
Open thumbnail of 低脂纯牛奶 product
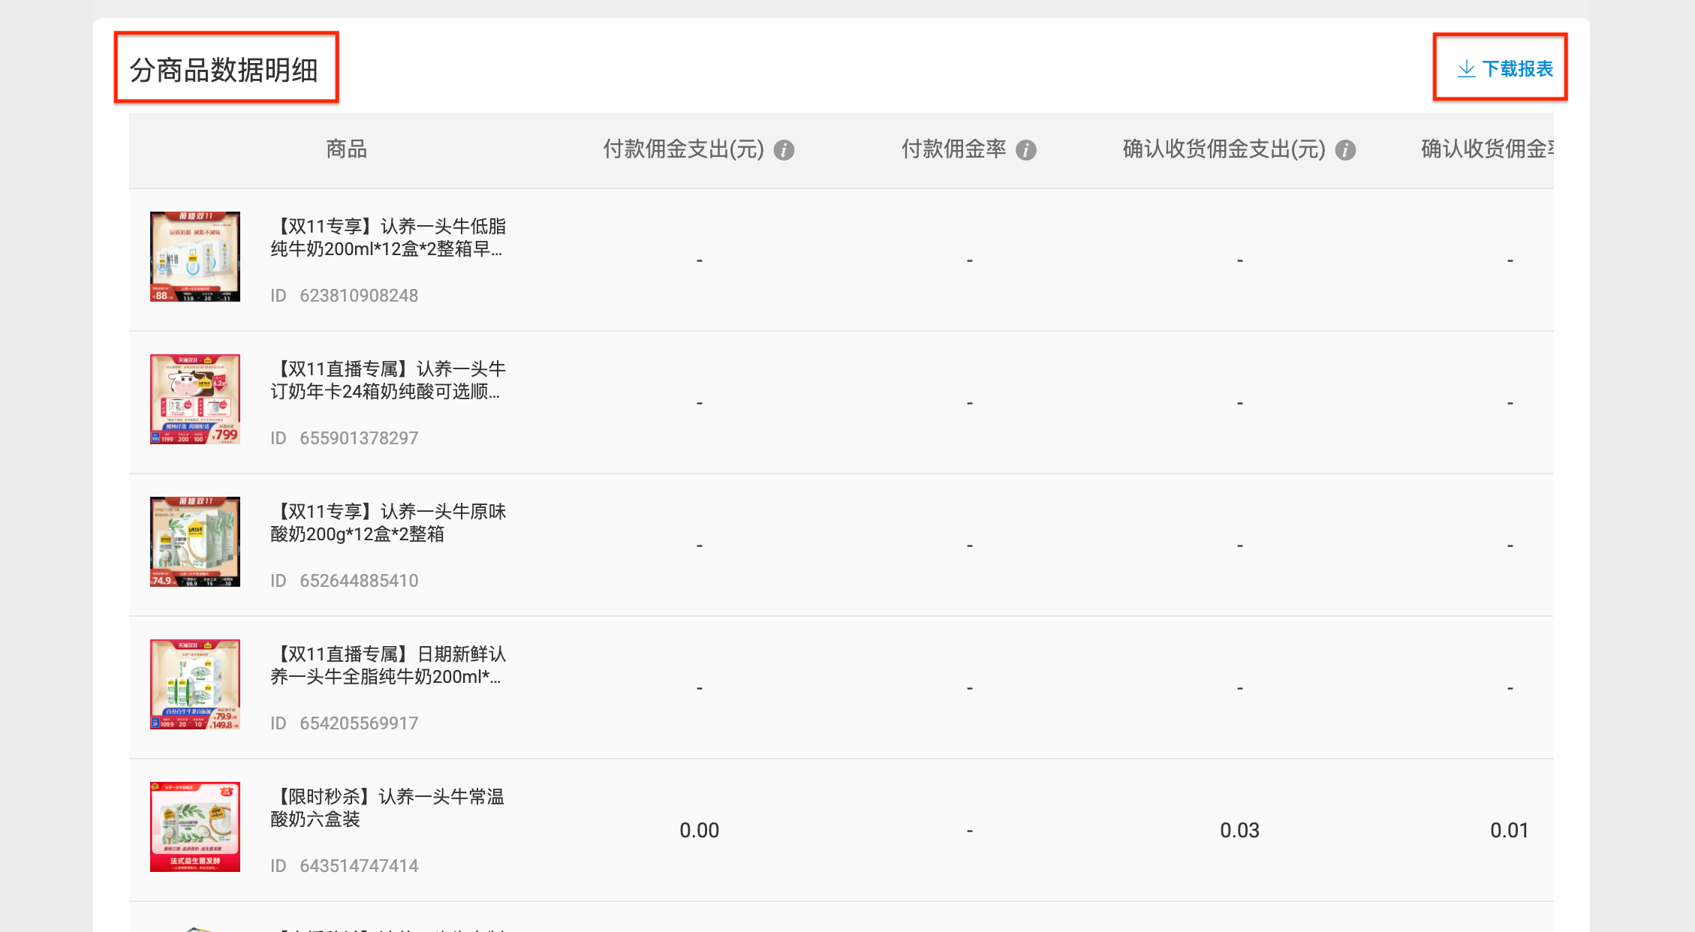point(195,257)
